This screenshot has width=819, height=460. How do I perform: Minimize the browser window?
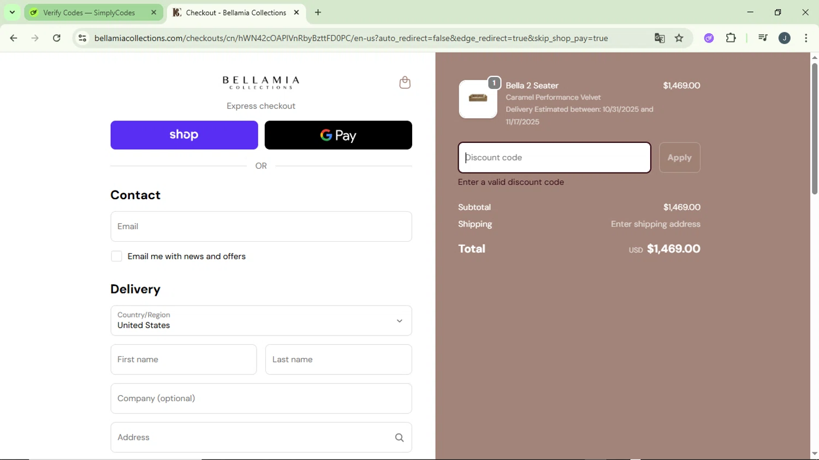coord(750,13)
